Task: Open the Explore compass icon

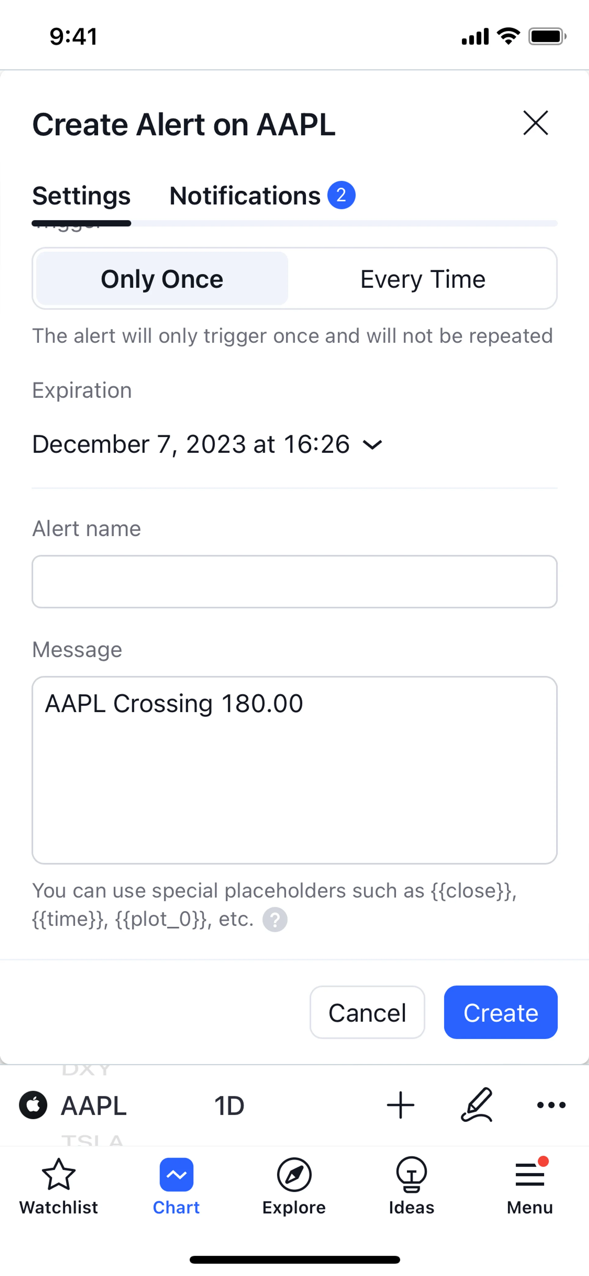Action: tap(294, 1174)
